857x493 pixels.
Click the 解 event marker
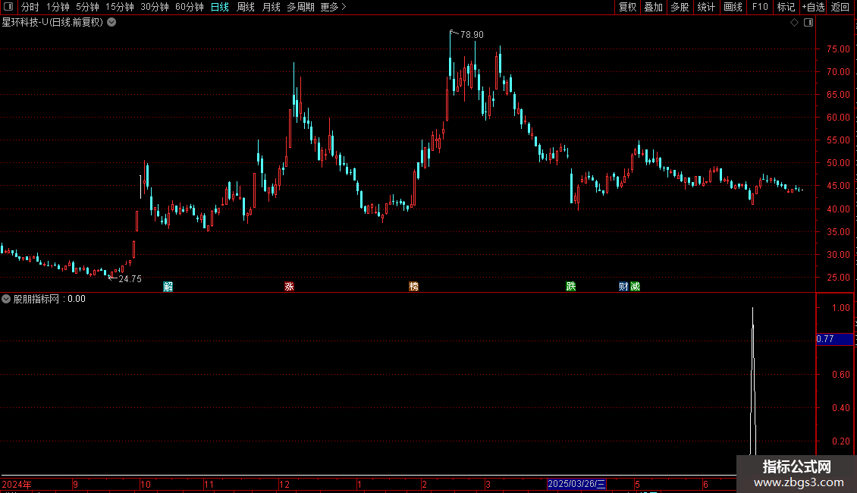[168, 287]
